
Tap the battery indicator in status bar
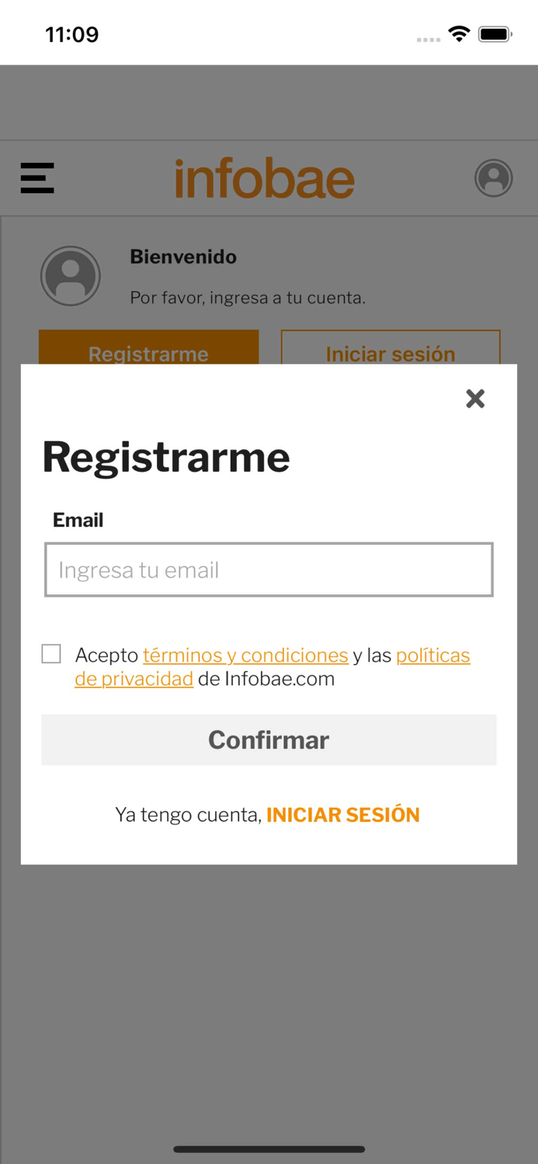coord(495,33)
